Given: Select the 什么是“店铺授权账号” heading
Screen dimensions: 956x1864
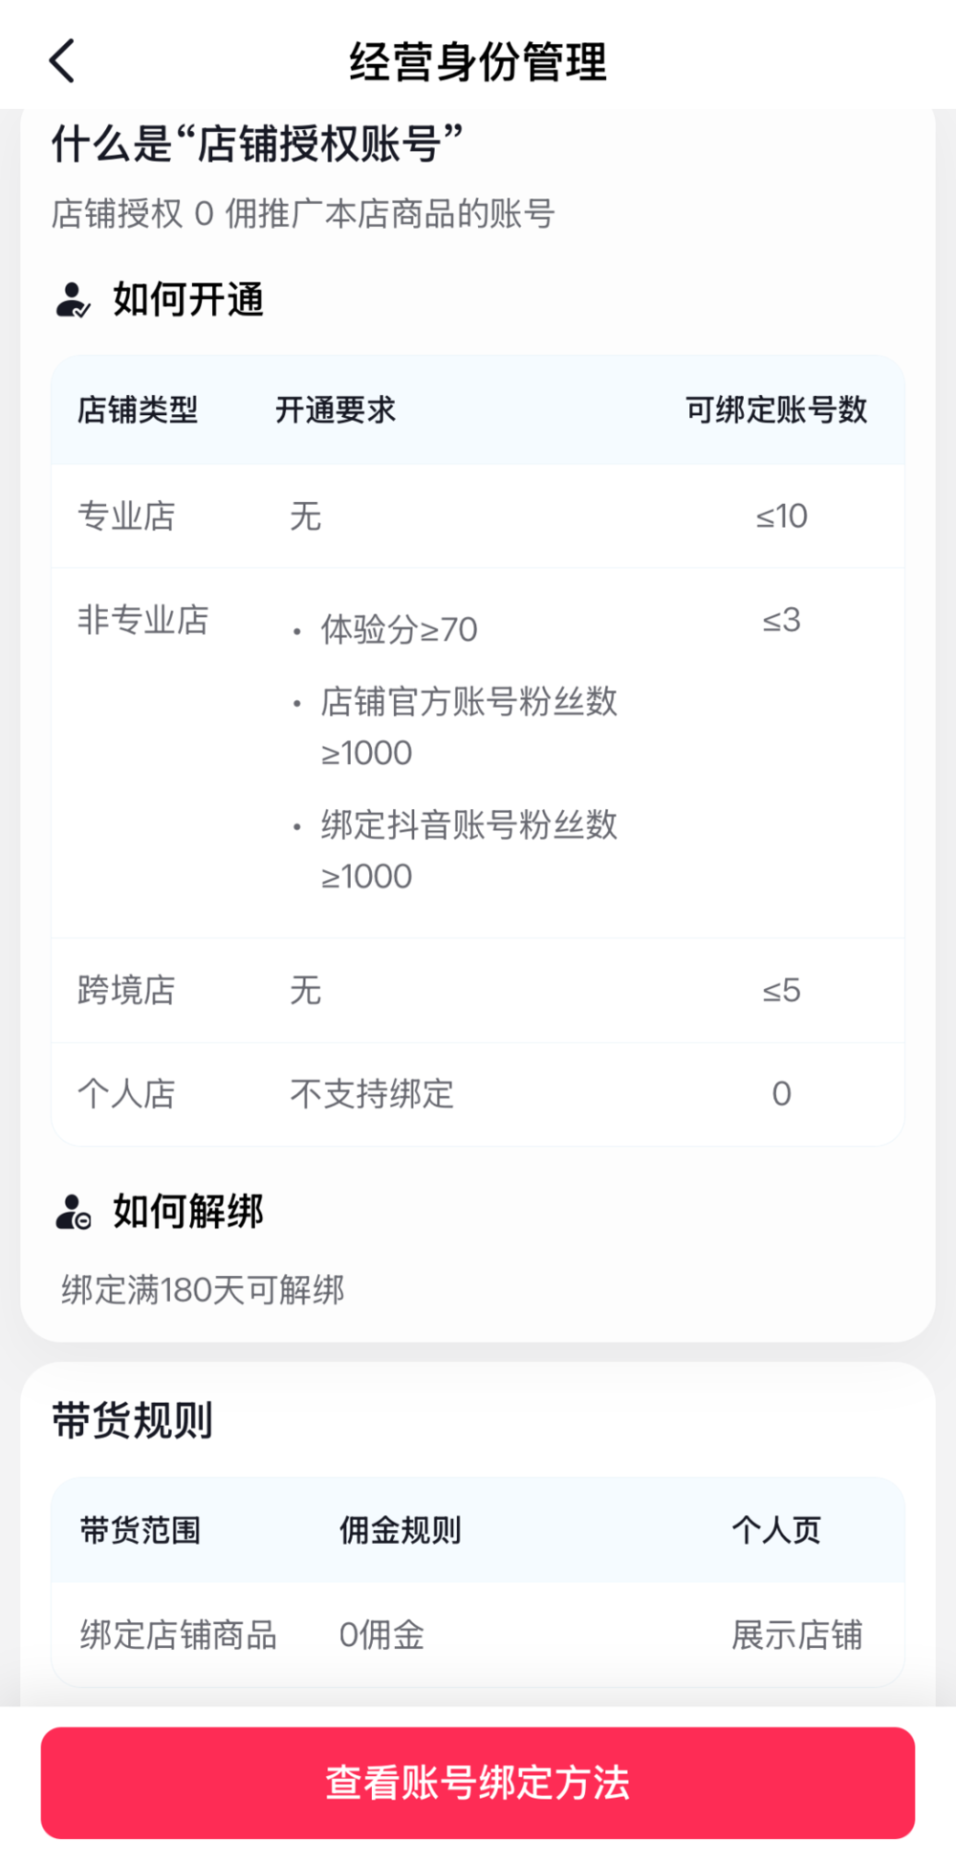Looking at the screenshot, I should [257, 144].
